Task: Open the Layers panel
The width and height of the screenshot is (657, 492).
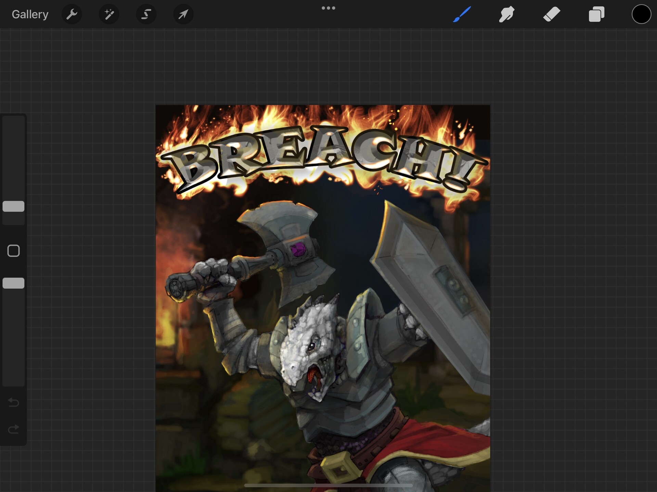Action: (596, 14)
